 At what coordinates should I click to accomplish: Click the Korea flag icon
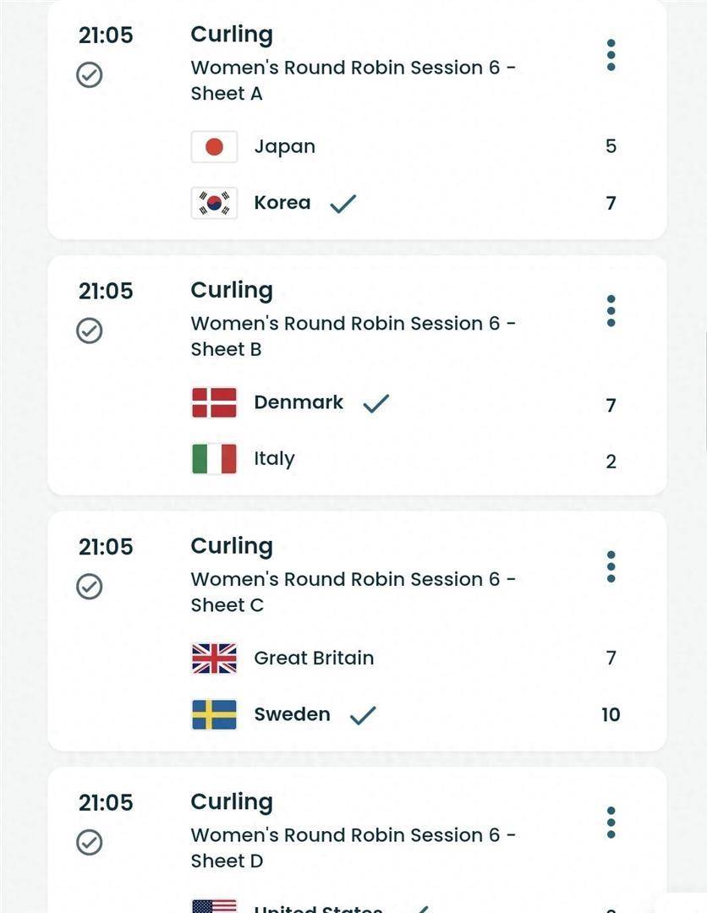pyautogui.click(x=214, y=203)
